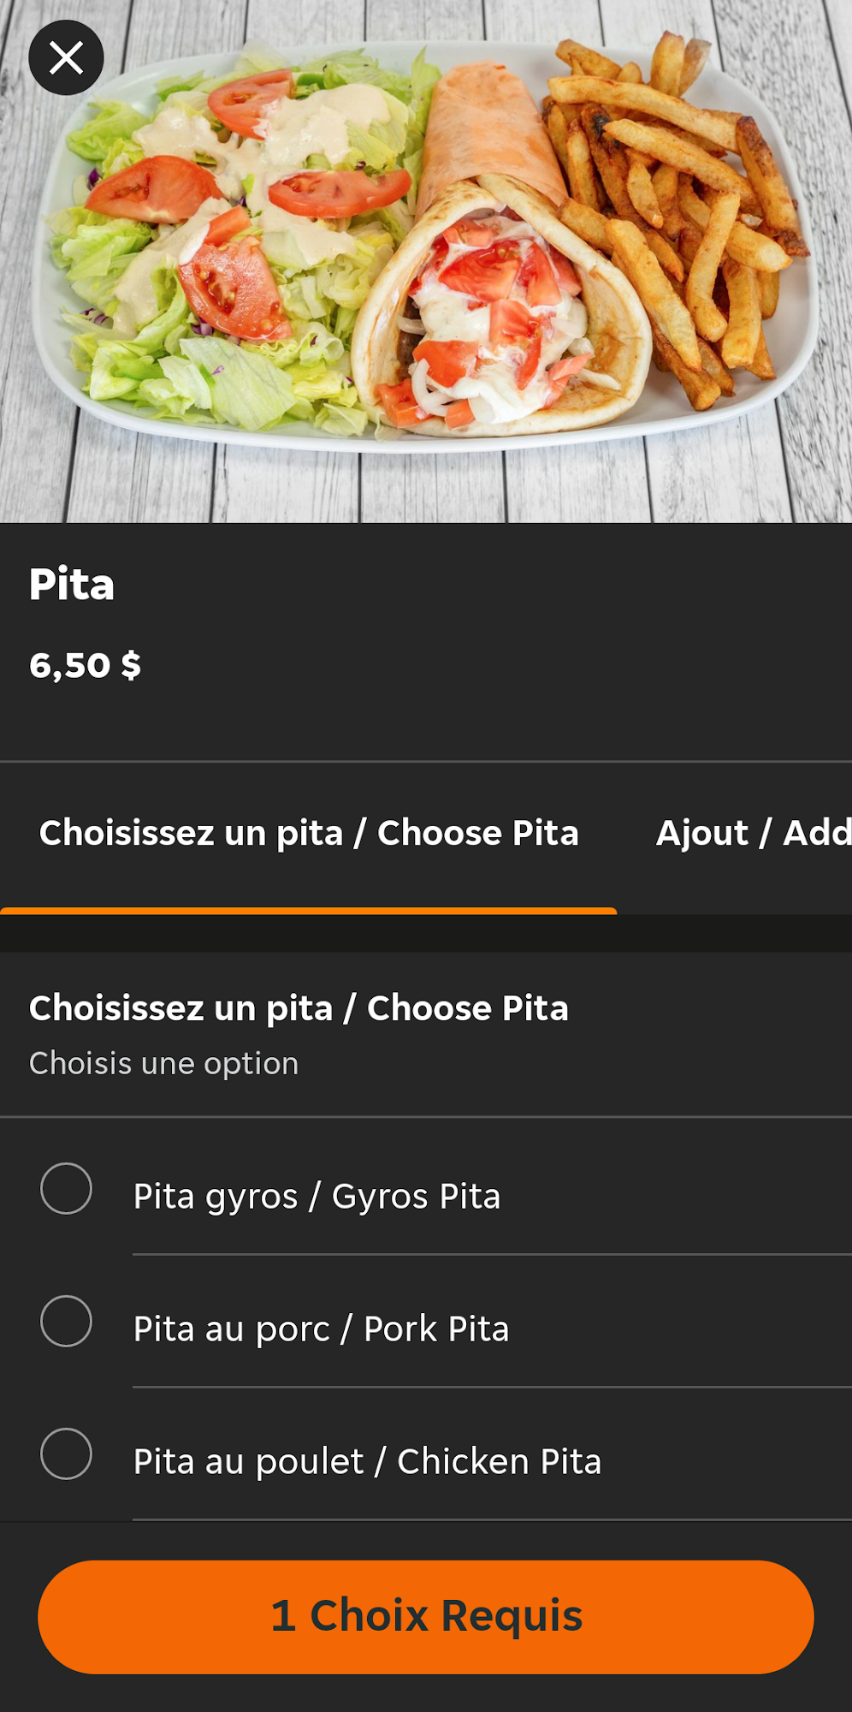Image resolution: width=852 pixels, height=1712 pixels.
Task: Choose the Pita au porc radio button
Action: tap(66, 1321)
